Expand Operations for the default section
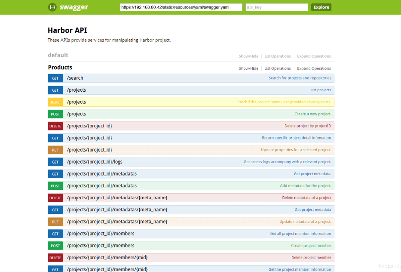 coord(314,56)
